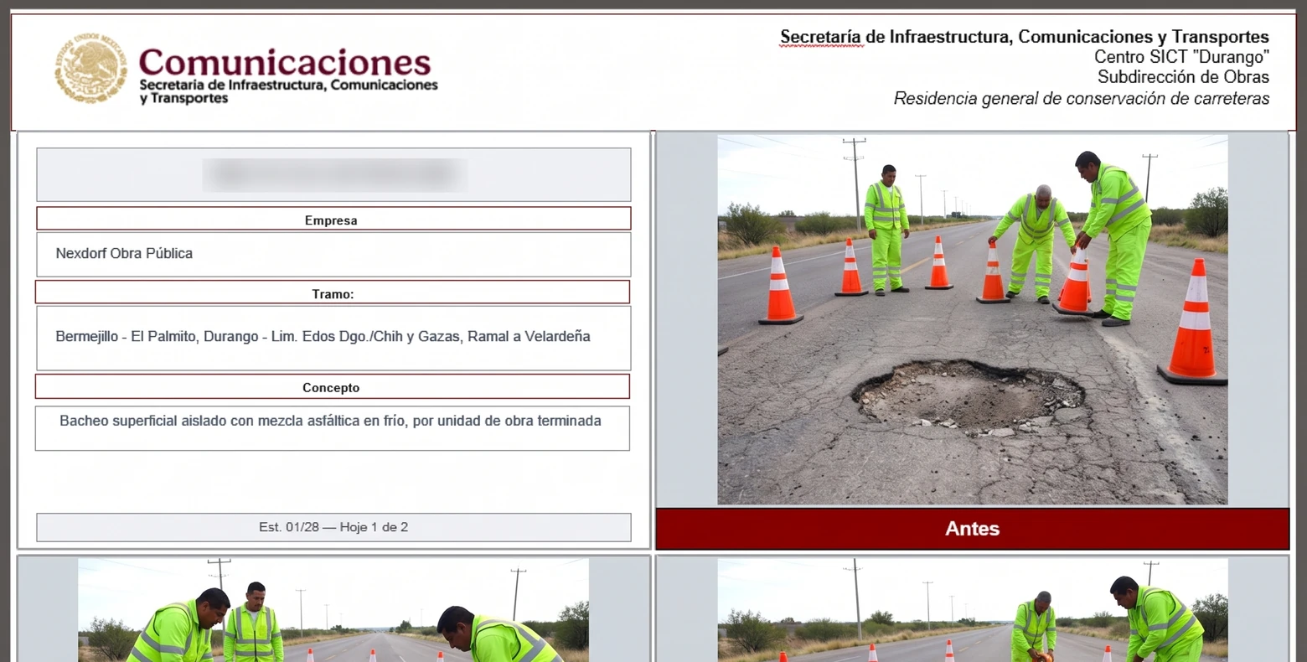The height and width of the screenshot is (662, 1307).
Task: Click the dark red "Antes" caption bar
Action: click(972, 529)
